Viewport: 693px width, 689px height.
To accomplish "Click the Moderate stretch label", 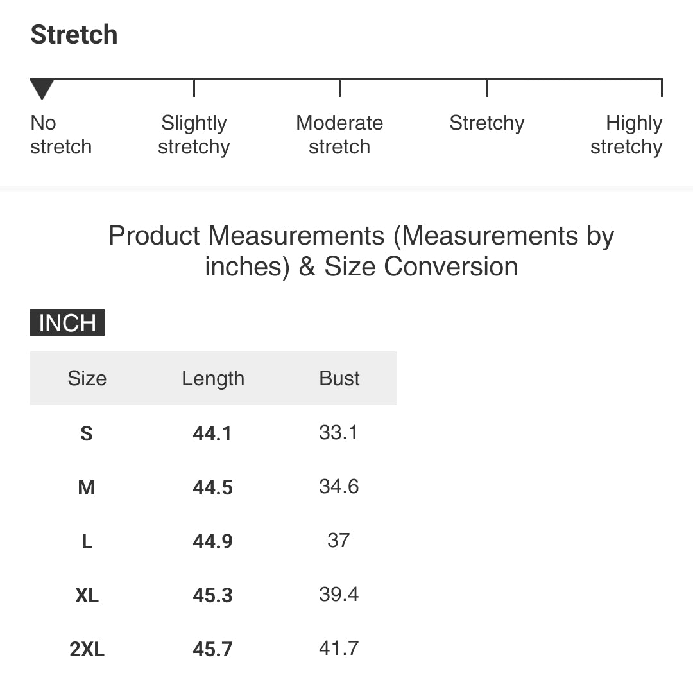I will click(x=339, y=134).
